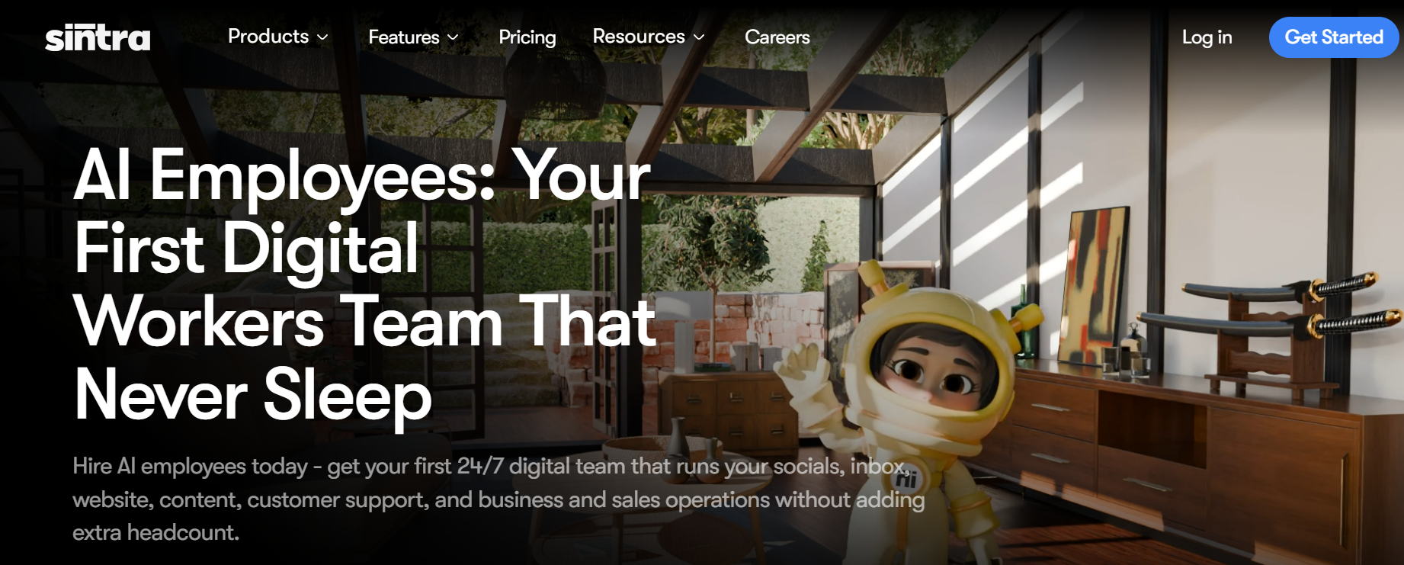Click the Hire AI employees description paragraph
The width and height of the screenshot is (1404, 565).
pos(498,499)
